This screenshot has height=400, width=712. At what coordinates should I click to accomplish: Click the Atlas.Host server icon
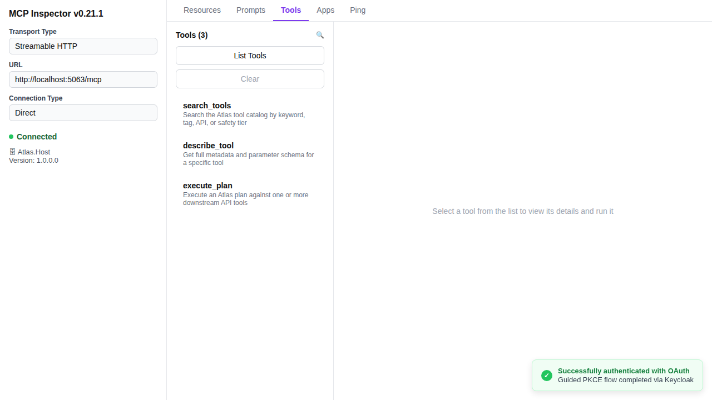coord(12,151)
